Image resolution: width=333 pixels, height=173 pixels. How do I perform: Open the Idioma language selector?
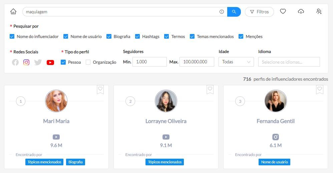[x=289, y=62]
